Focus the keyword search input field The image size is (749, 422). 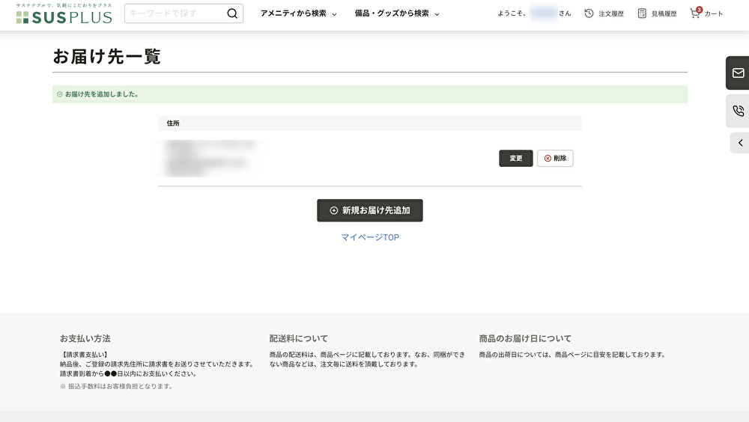[175, 13]
